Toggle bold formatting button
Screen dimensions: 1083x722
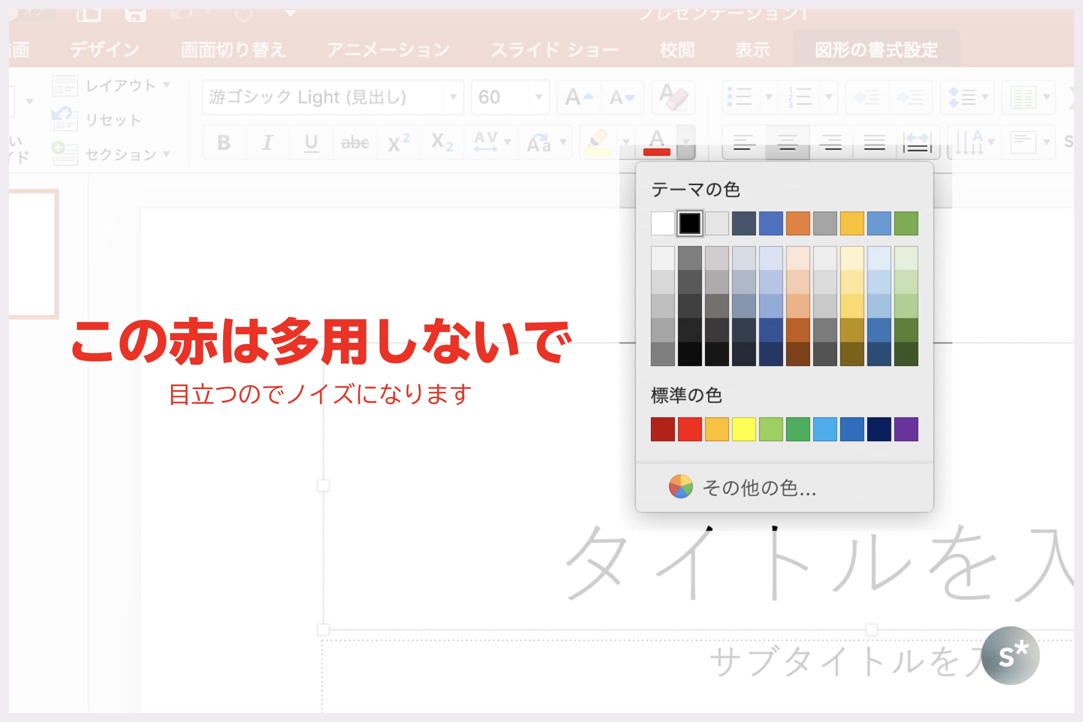coord(224,143)
